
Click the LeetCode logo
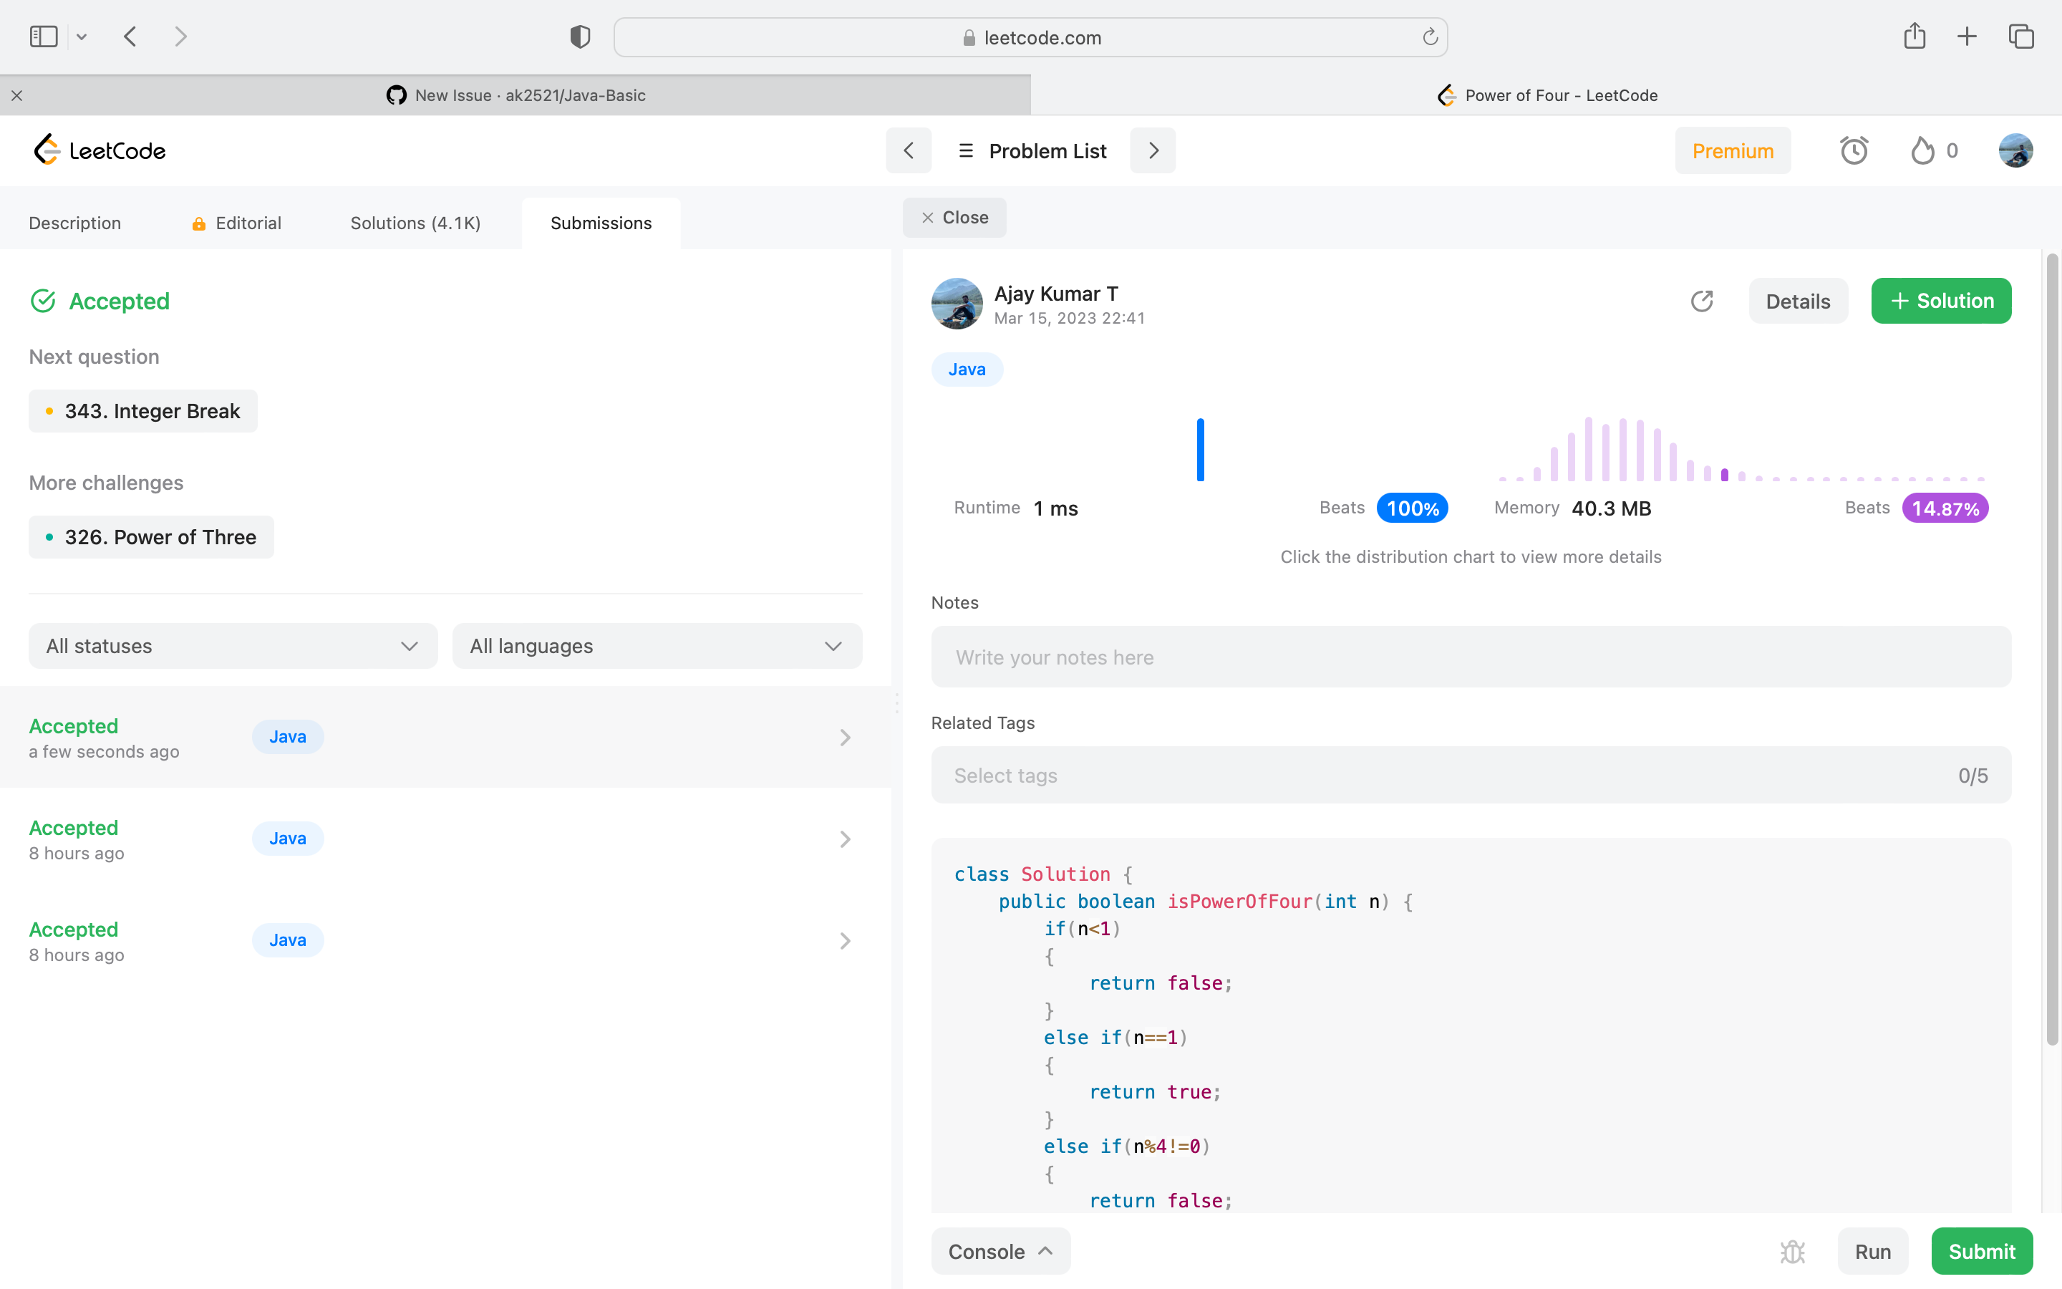pos(100,151)
